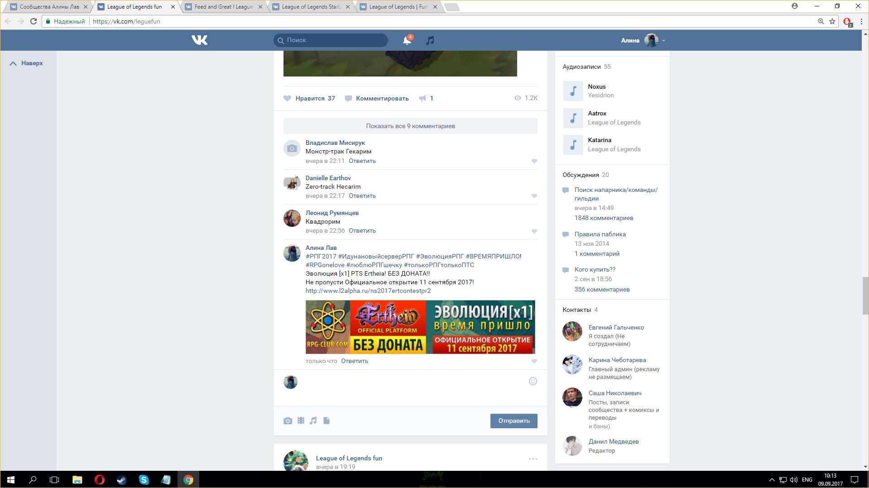Viewport: 869px width, 488px height.
Task: Switch to League of Legends StarL tab
Action: coord(311,7)
